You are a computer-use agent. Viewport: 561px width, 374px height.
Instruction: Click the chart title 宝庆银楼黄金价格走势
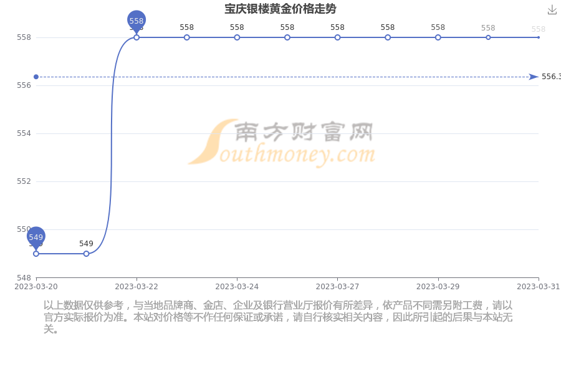point(280,9)
